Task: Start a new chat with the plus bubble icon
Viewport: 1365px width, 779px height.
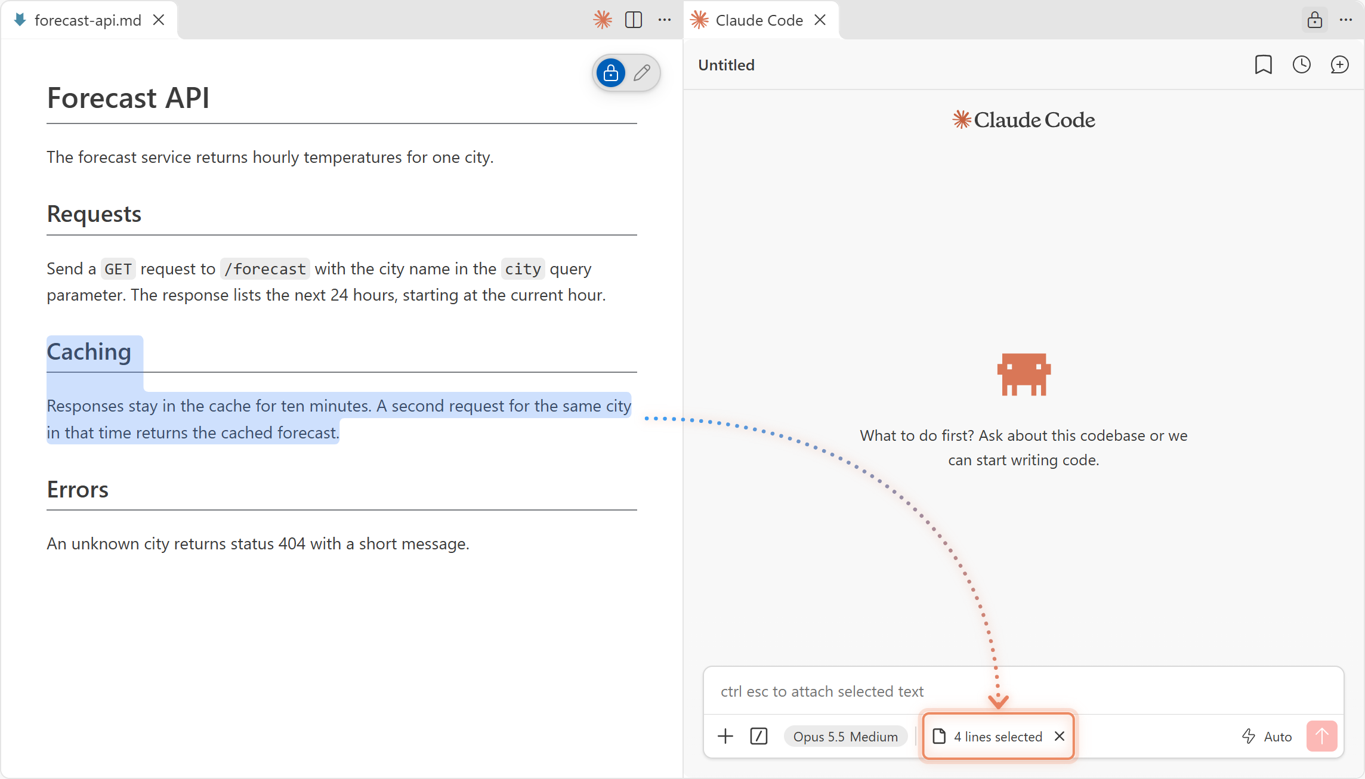Action: tap(1340, 64)
